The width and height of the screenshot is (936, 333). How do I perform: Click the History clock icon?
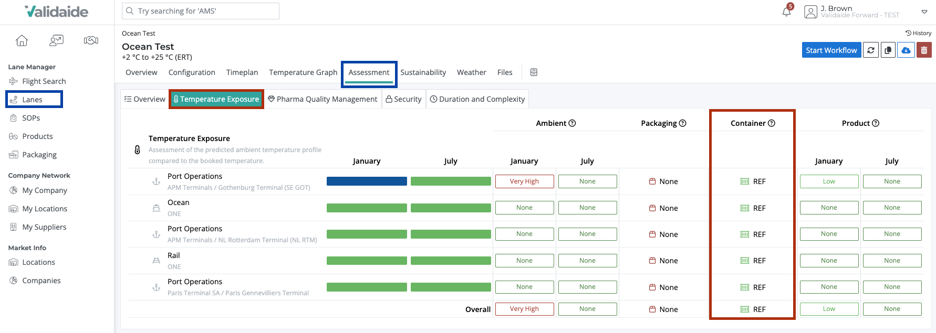[908, 33]
